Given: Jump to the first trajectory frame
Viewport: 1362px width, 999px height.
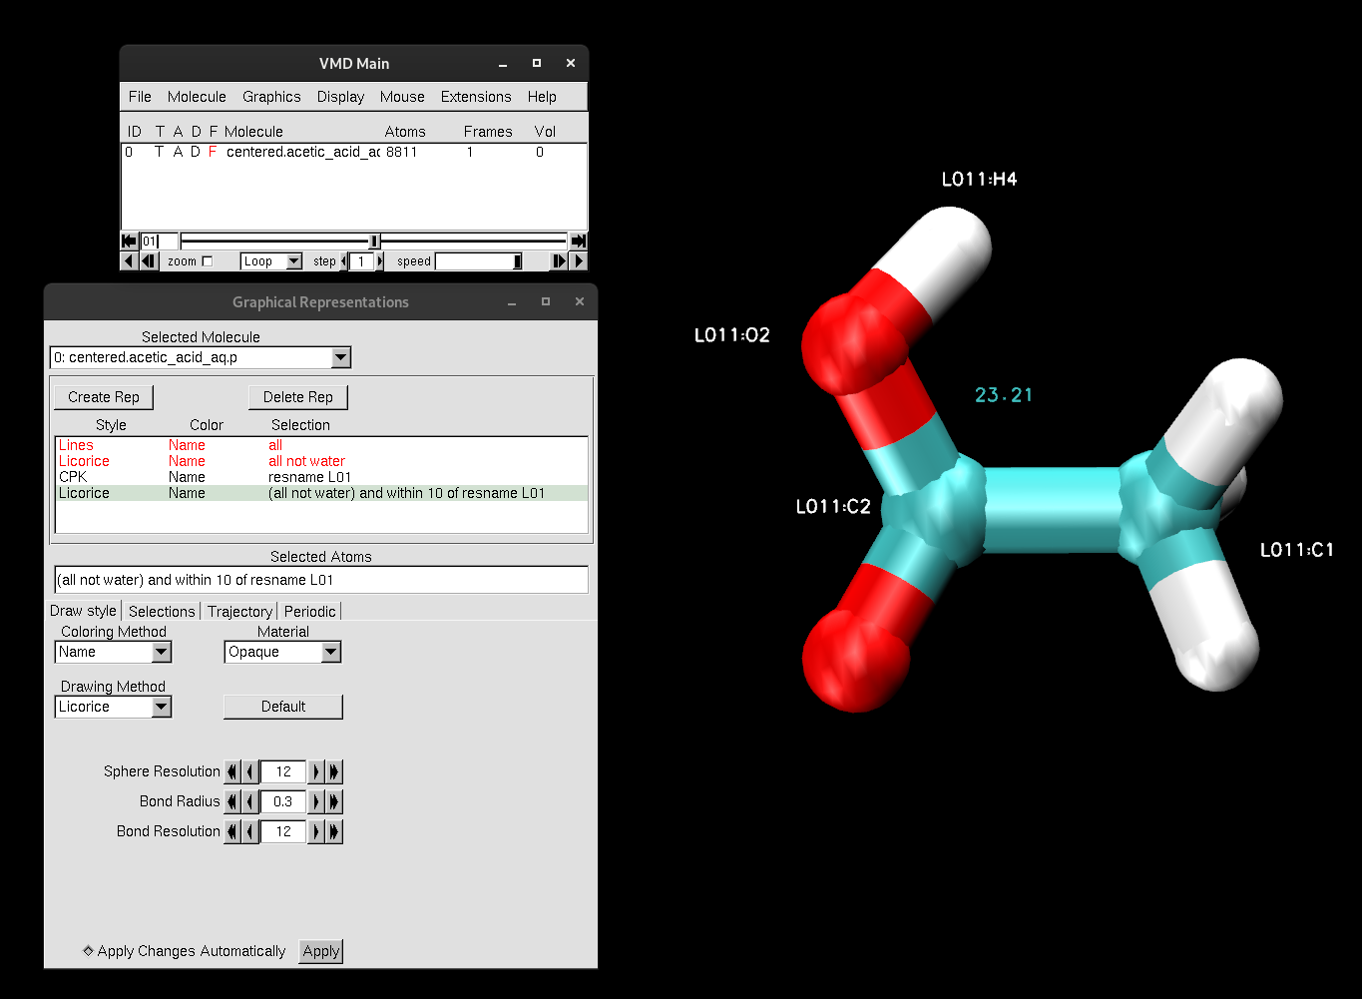Looking at the screenshot, I should tap(129, 242).
